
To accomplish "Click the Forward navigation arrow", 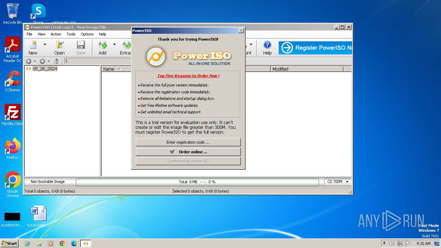I will (42, 61).
